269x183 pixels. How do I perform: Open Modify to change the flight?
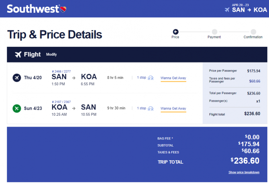(51, 54)
